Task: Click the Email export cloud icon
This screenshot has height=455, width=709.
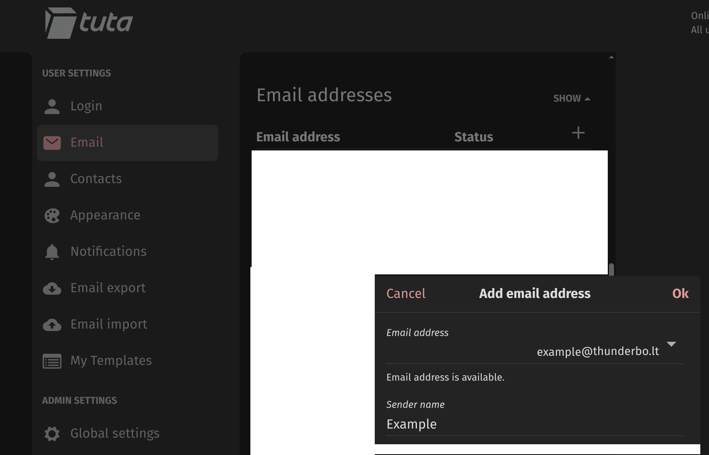Action: coord(52,288)
